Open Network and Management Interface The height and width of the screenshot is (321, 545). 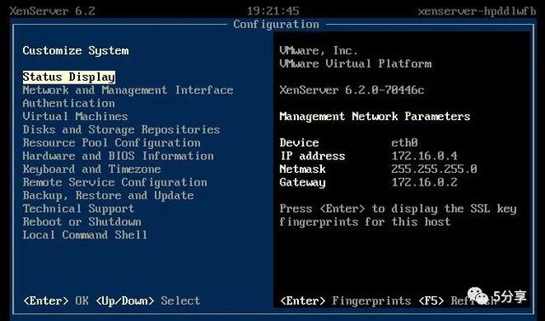pyautogui.click(x=128, y=90)
